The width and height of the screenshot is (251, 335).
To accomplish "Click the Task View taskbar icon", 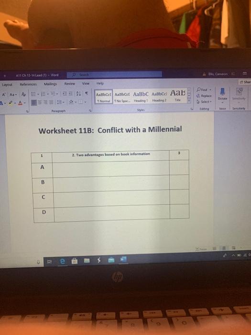I will (x=49, y=261).
